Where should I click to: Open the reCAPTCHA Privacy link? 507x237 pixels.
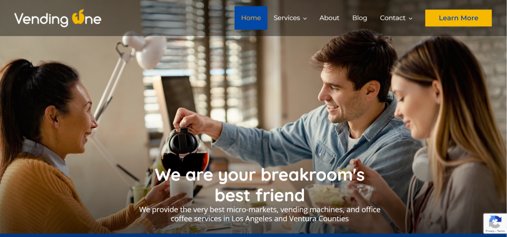point(490,231)
